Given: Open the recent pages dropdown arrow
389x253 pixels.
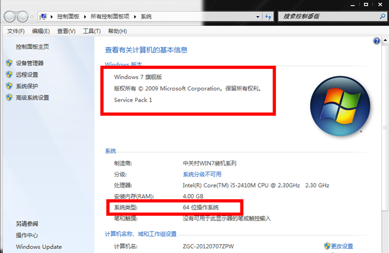Looking at the screenshot, I should pyautogui.click(x=32, y=17).
